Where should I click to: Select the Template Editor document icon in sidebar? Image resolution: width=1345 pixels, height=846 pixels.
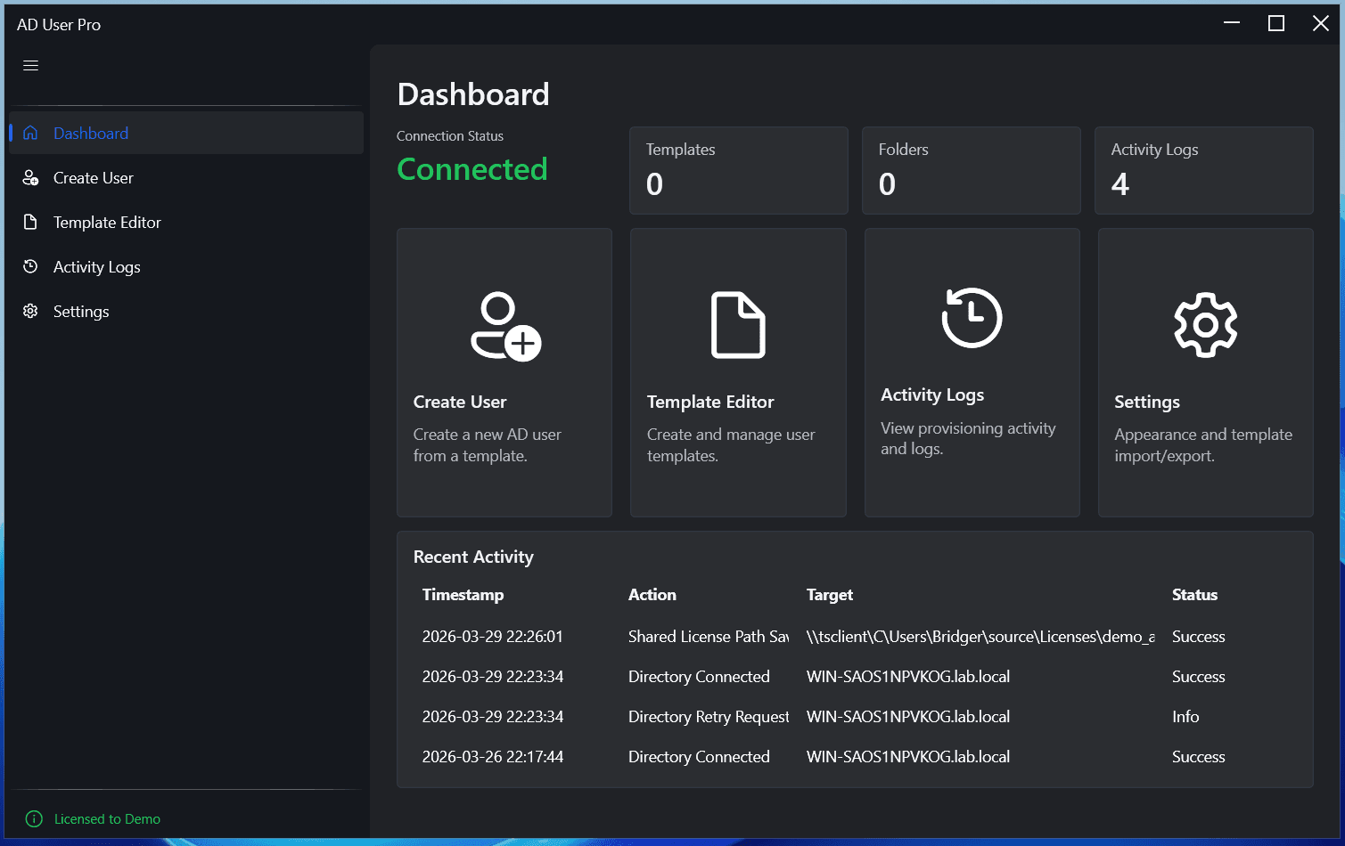point(30,222)
